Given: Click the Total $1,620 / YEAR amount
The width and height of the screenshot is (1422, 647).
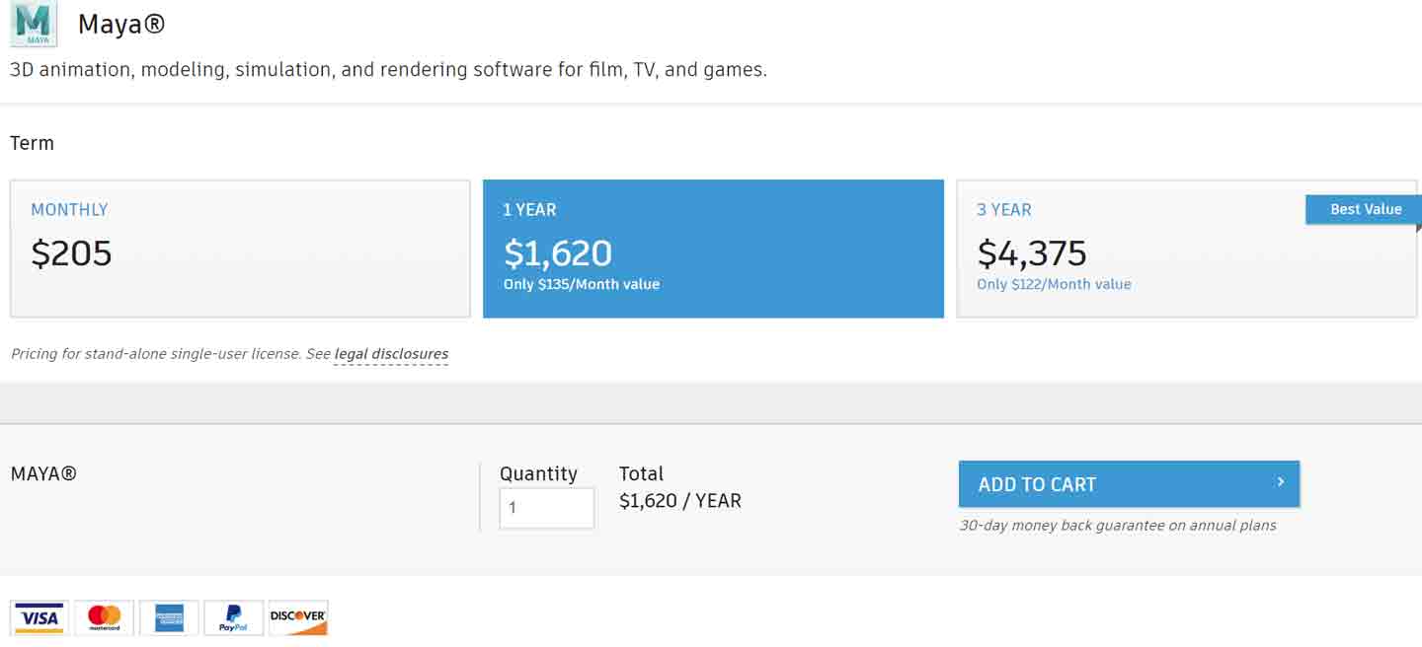Looking at the screenshot, I should click(x=680, y=501).
